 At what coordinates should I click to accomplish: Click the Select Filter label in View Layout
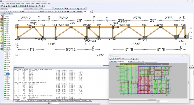pyautogui.click(x=113, y=62)
